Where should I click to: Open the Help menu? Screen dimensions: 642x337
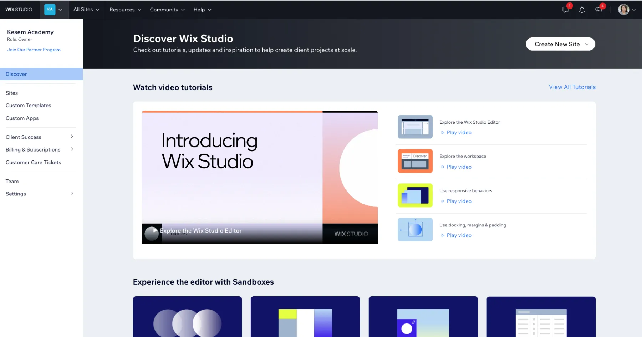pos(202,10)
